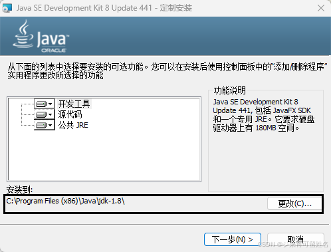Image resolution: width=331 pixels, height=252 pixels.
Task: Click the 功能说明 description text
Action: click(264, 115)
